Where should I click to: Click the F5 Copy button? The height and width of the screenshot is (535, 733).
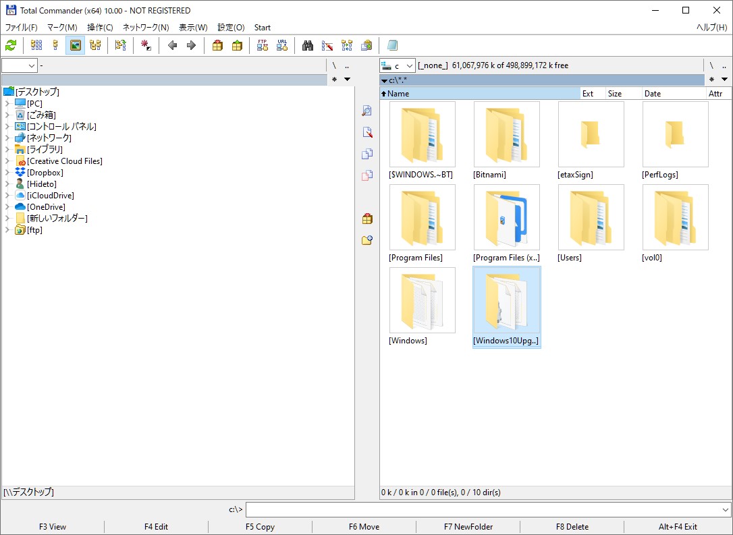260,527
